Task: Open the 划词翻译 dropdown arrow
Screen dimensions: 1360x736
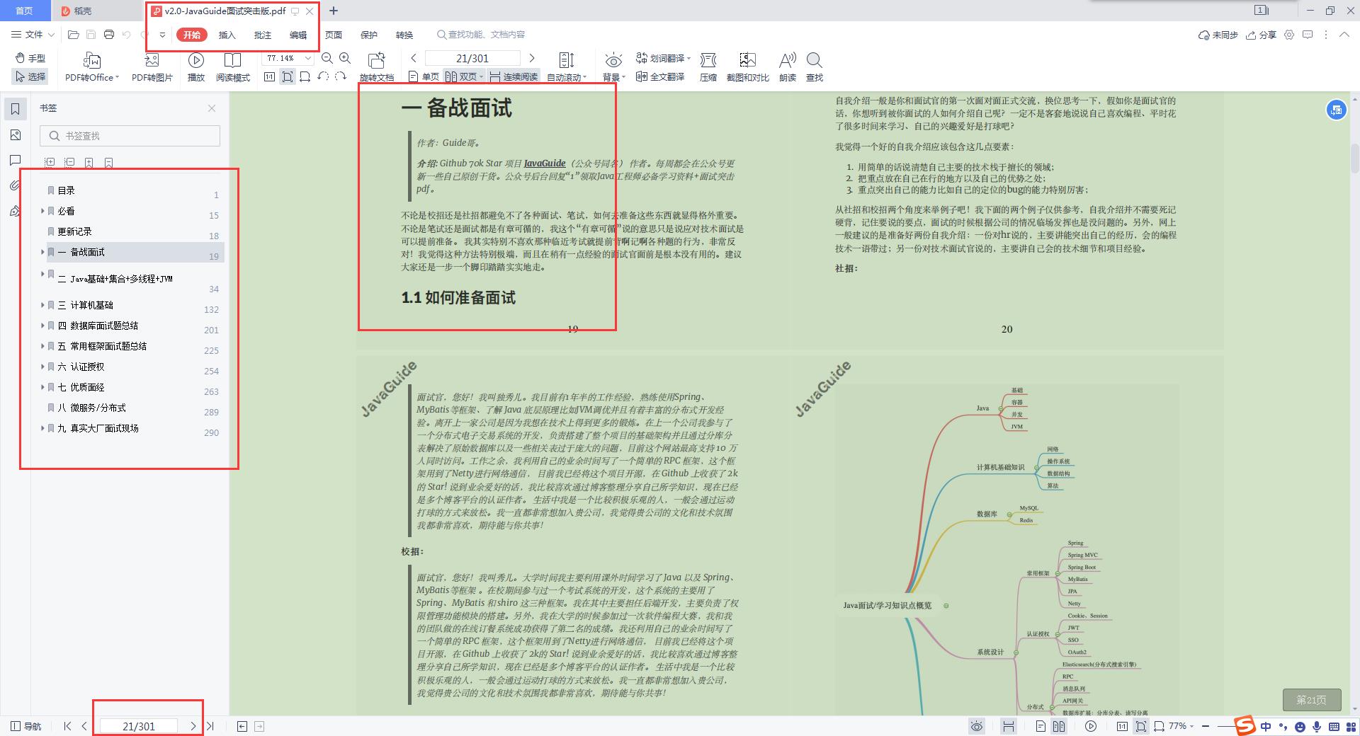Action: click(690, 58)
